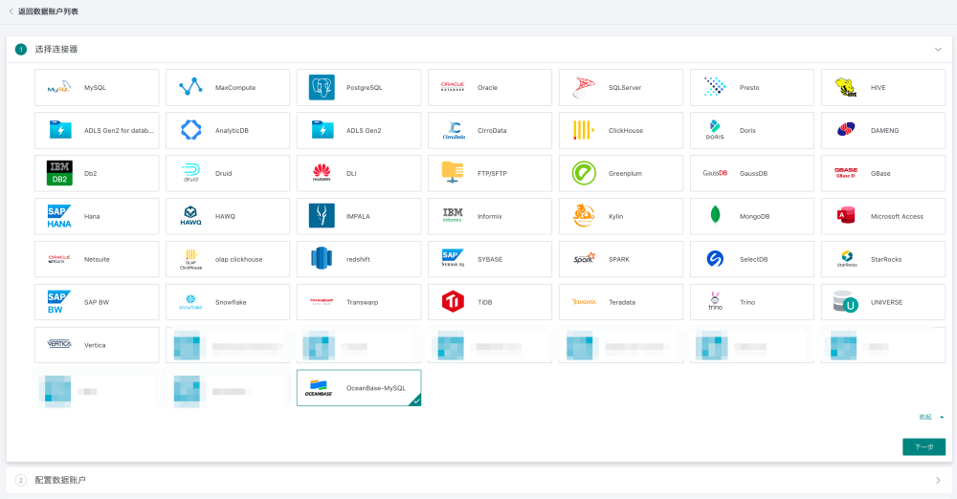Pick the IMPALA antelope icon
Viewport: 957px width, 499px height.
coord(322,216)
